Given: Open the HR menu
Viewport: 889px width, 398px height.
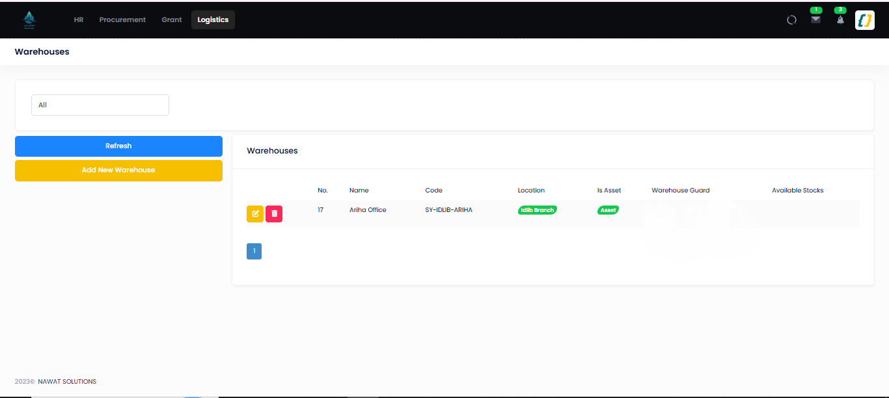Looking at the screenshot, I should [79, 20].
